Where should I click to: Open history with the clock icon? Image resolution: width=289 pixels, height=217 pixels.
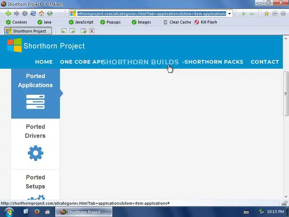coord(275,13)
